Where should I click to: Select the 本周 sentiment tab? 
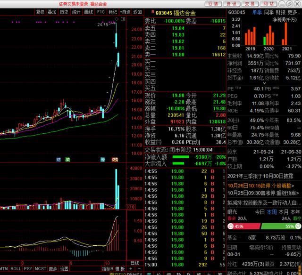point(272,212)
